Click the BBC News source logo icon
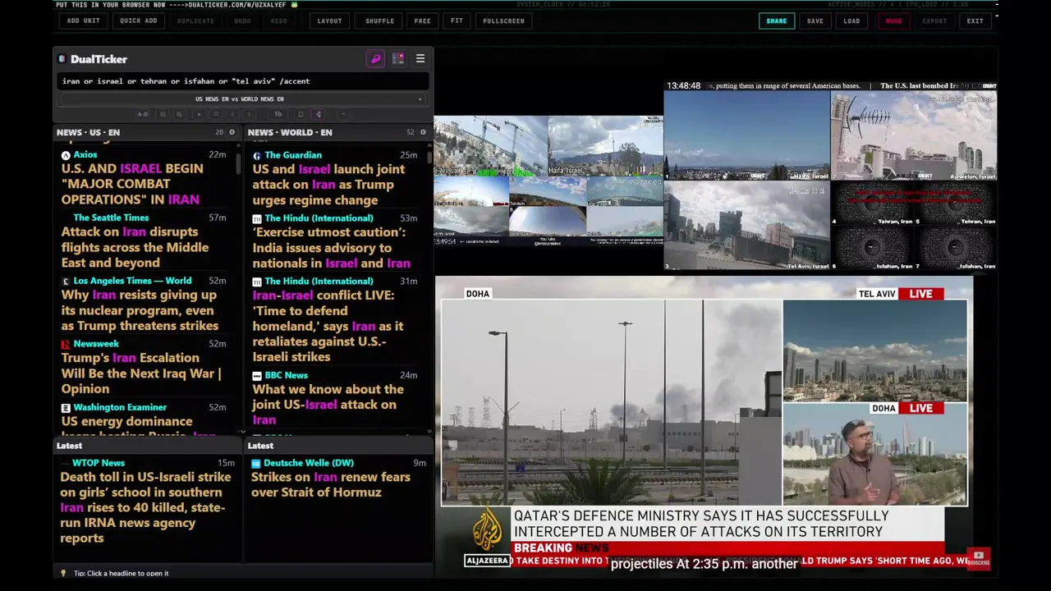Image resolution: width=1051 pixels, height=591 pixels. [x=257, y=375]
